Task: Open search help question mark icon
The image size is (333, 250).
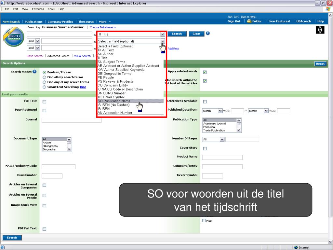Action: pyautogui.click(x=208, y=34)
